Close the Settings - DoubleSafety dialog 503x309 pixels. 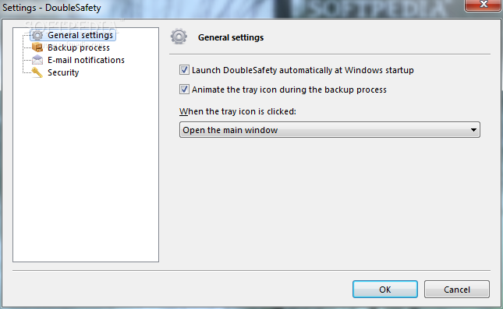tap(484, 5)
